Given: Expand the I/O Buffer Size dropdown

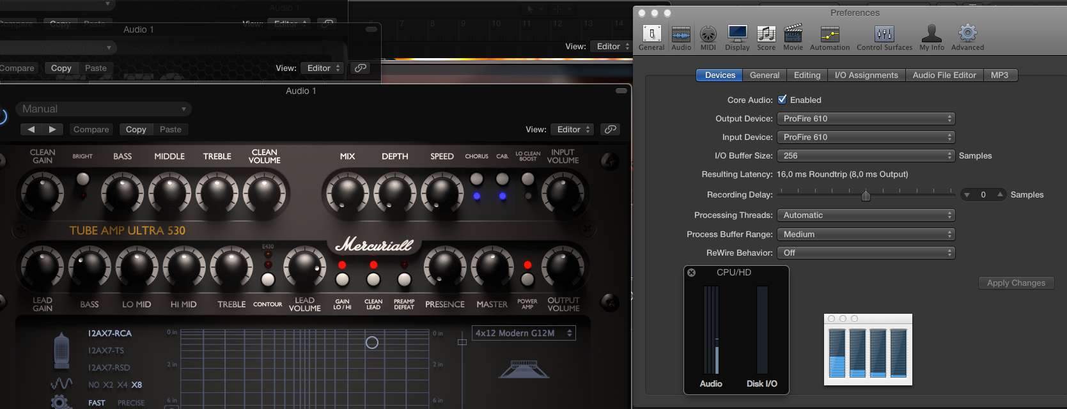Looking at the screenshot, I should click(x=866, y=155).
